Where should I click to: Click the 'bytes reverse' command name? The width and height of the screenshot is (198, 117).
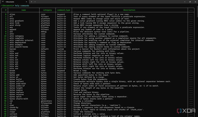16,94
